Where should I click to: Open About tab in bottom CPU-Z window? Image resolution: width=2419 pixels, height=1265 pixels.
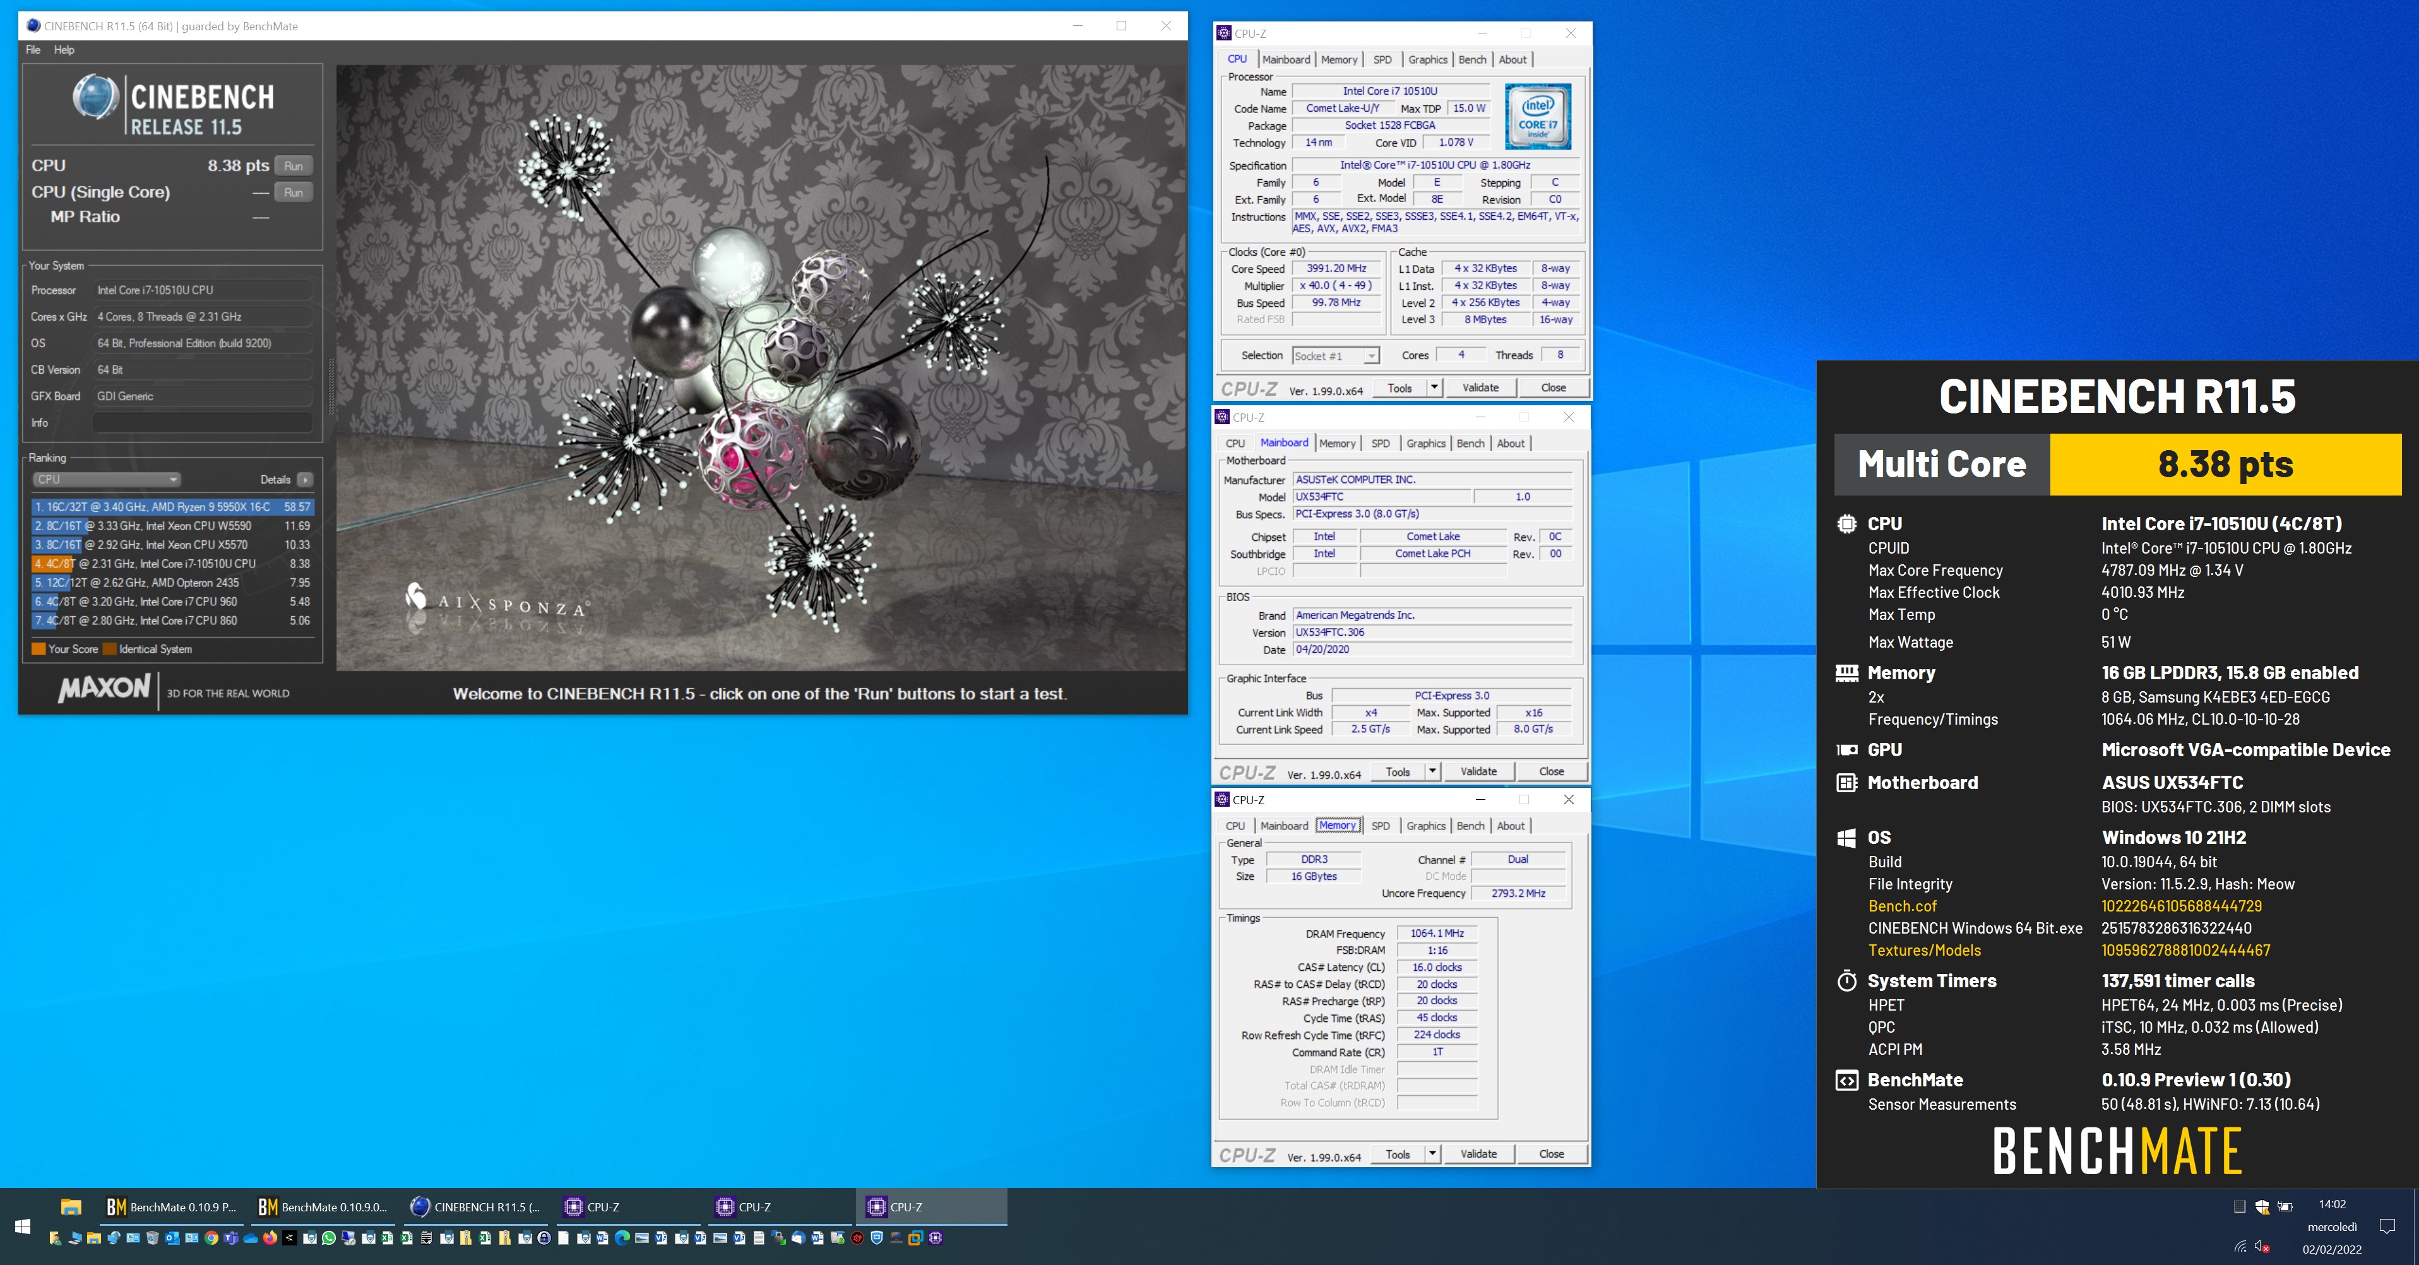[x=1510, y=826]
